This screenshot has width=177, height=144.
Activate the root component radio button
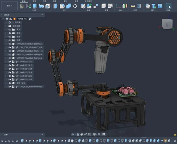click(29, 19)
